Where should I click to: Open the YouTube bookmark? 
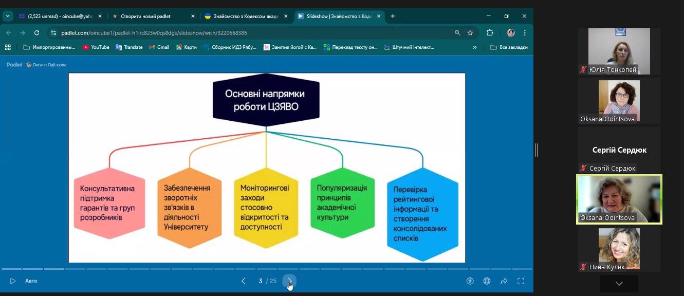96,47
